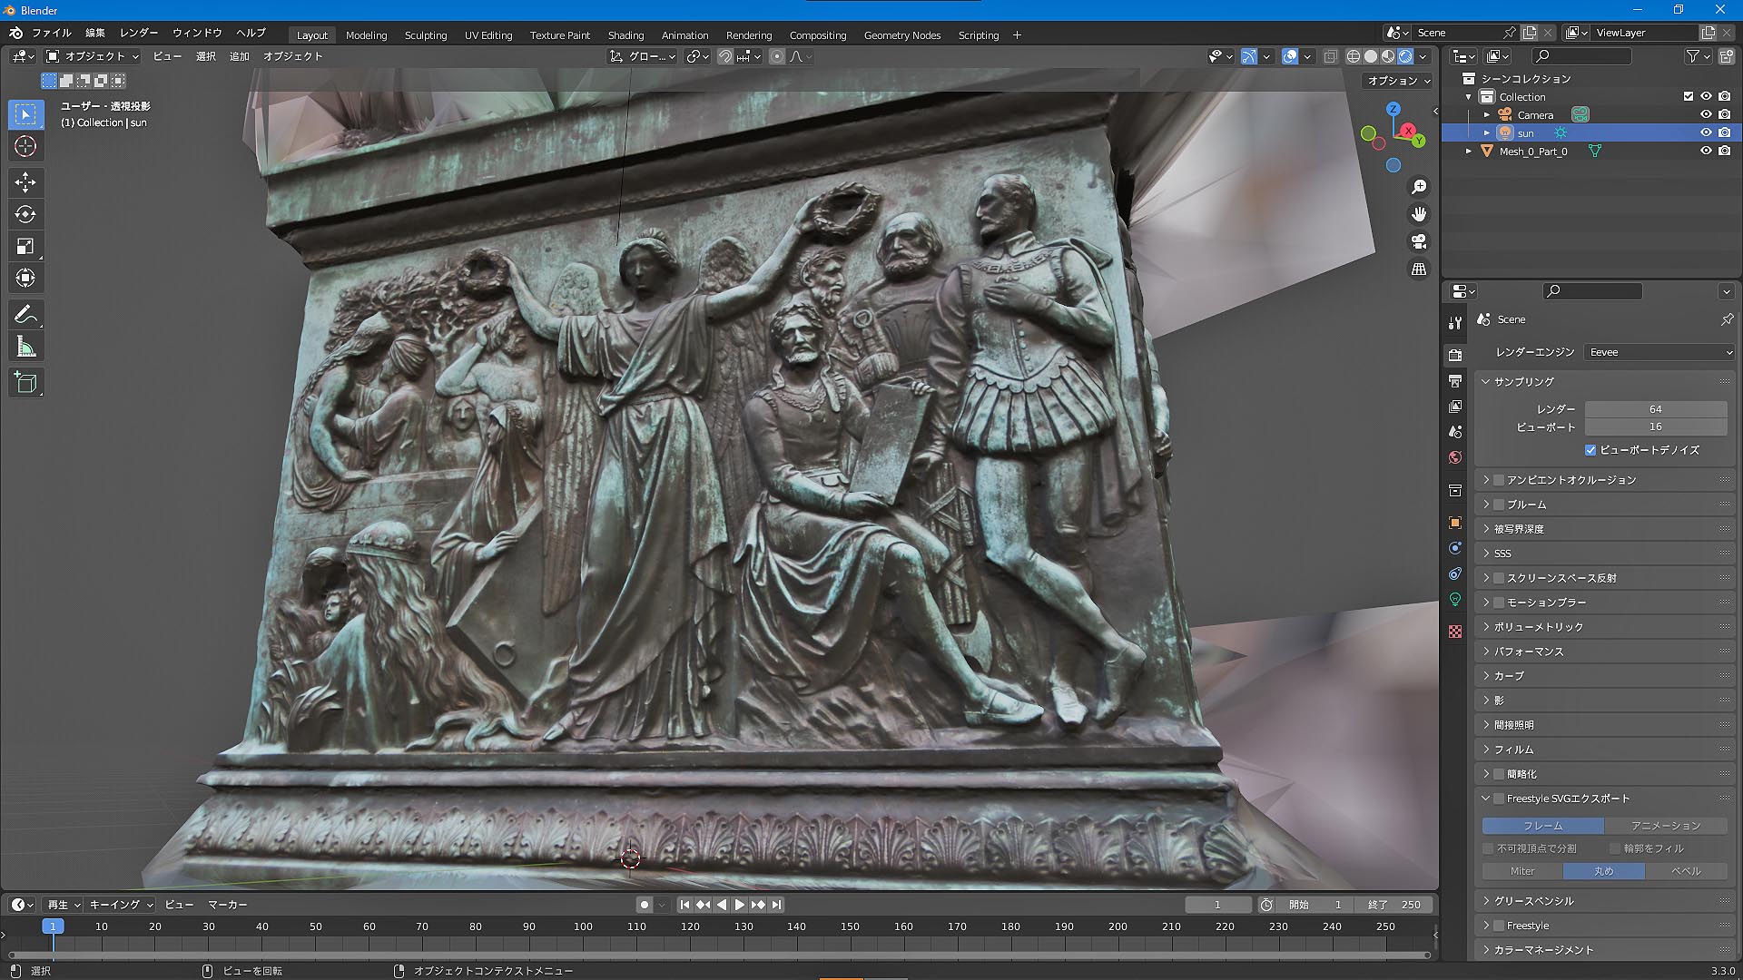Screen dimensions: 1743x980
Task: Open レンダーエンジン Eevee dropdown
Action: (1659, 352)
